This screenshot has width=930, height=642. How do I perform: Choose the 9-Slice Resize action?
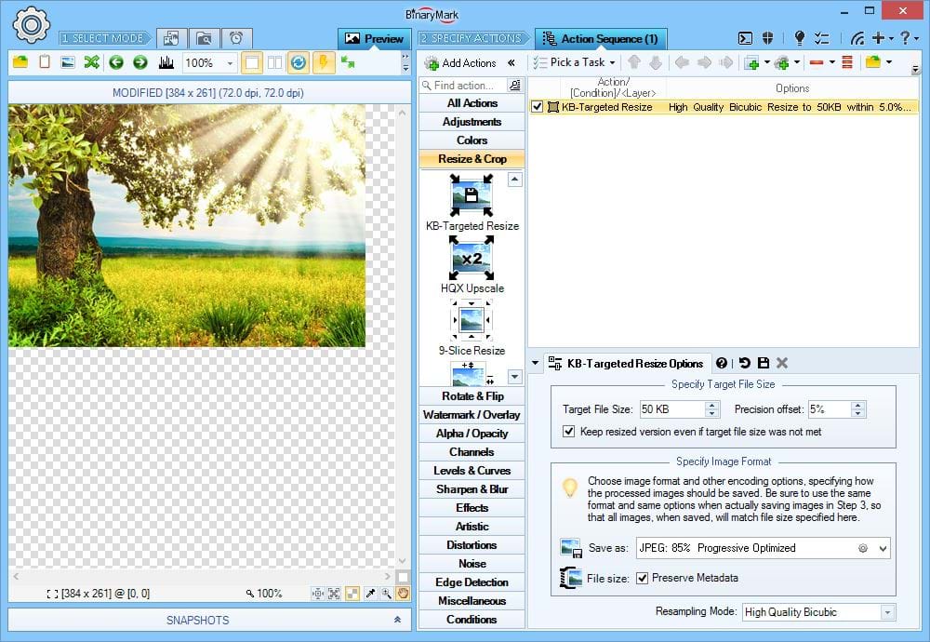471,328
